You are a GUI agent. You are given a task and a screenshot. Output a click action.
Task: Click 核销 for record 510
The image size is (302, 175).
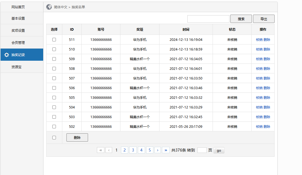pyautogui.click(x=259, y=49)
